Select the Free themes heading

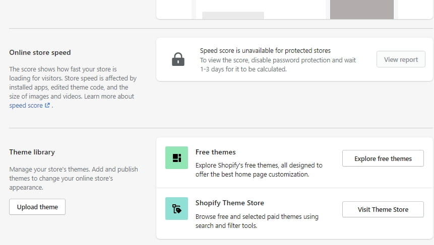coord(216,152)
